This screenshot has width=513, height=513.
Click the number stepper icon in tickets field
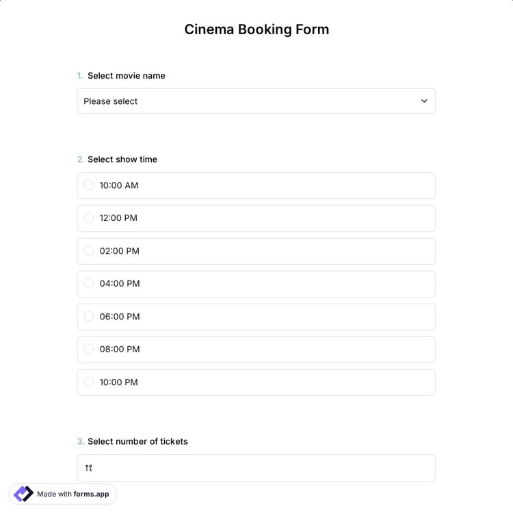coord(89,468)
